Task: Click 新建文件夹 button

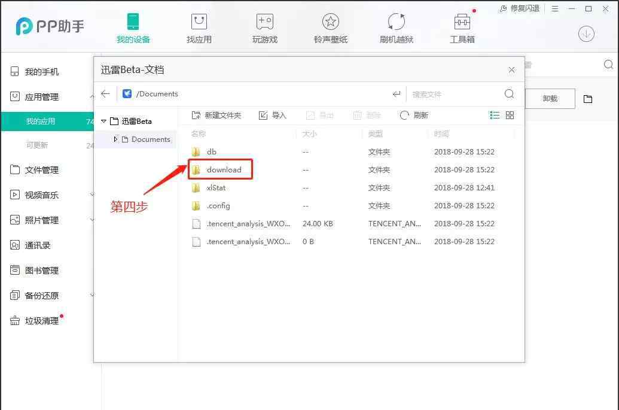Action: (x=217, y=116)
